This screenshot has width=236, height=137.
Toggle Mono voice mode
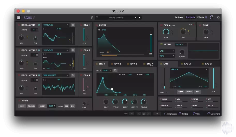pos(22,106)
